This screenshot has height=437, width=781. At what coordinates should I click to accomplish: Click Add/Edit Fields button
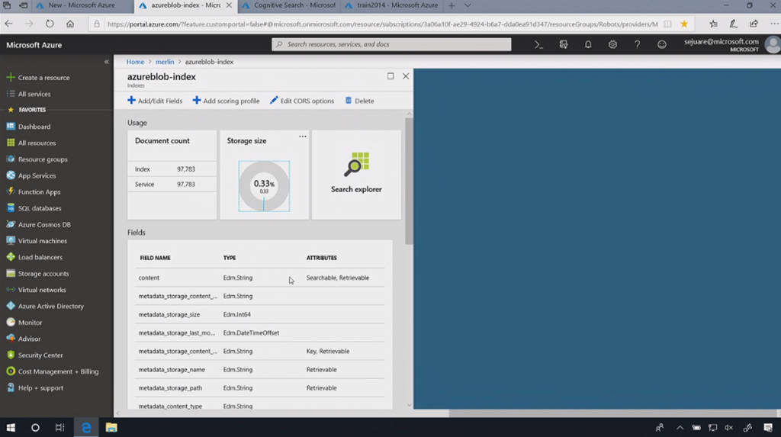(x=155, y=101)
